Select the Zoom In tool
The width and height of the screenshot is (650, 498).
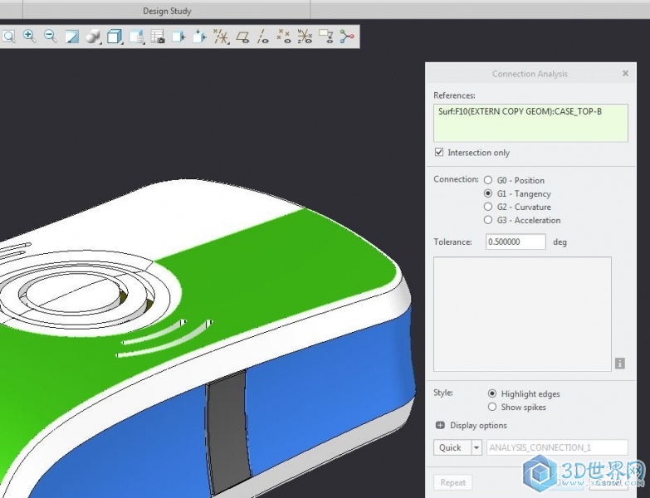29,37
